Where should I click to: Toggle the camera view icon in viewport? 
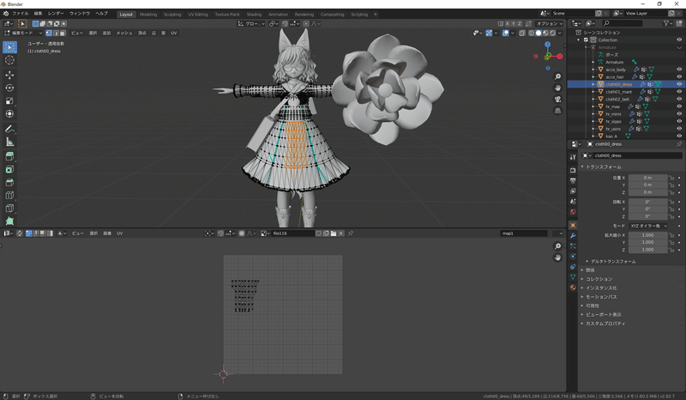(558, 99)
